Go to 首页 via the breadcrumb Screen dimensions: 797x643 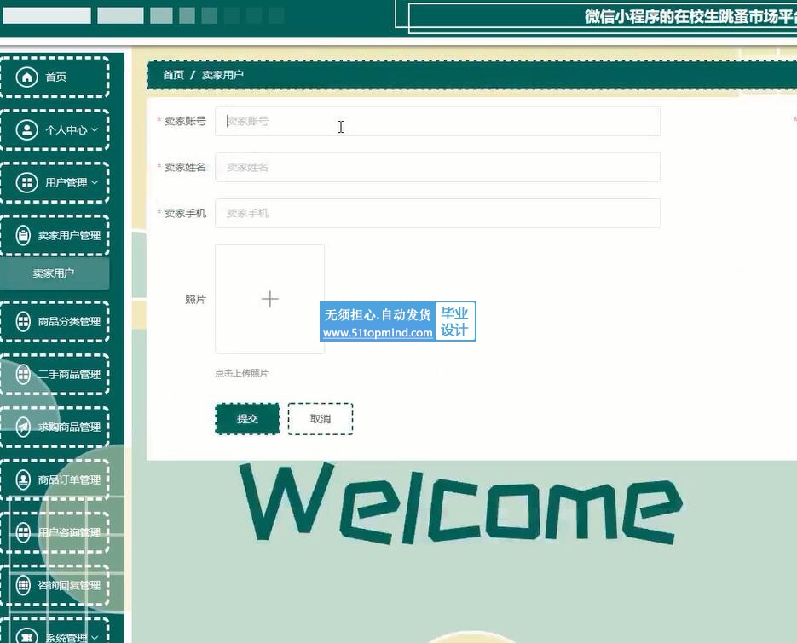coord(173,75)
